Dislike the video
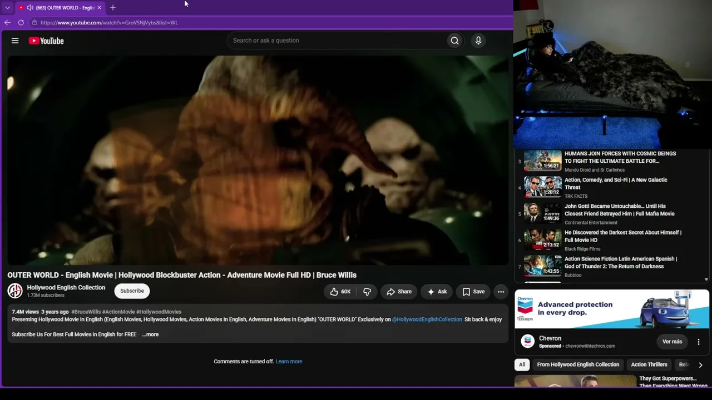This screenshot has width=712, height=400. pos(367,292)
